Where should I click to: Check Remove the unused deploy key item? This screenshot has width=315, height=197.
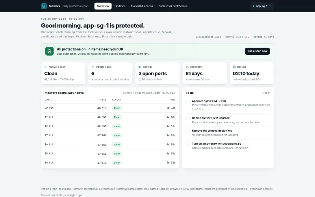point(188,131)
